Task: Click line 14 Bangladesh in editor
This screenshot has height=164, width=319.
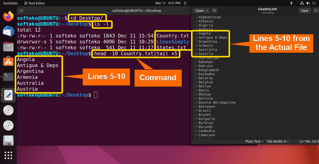Action: (209, 70)
